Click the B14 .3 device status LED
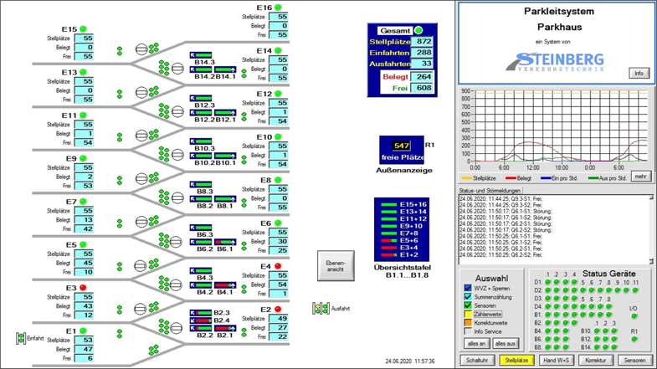657x369 pixels. tap(614, 347)
